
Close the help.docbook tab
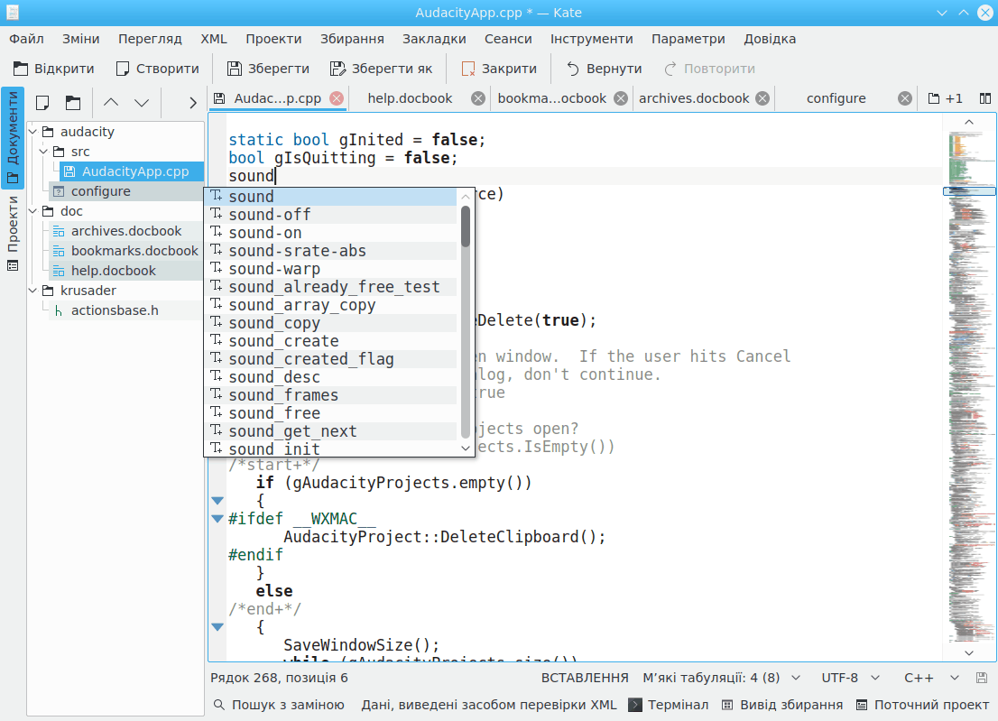[478, 98]
